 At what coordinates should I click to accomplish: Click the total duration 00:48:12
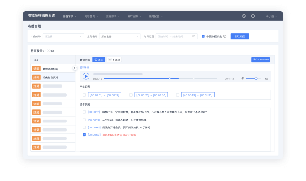click(x=229, y=79)
